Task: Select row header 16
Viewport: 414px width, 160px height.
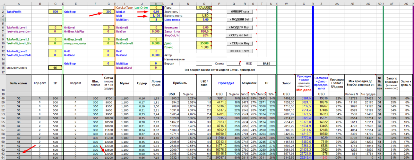Action: 3,68
